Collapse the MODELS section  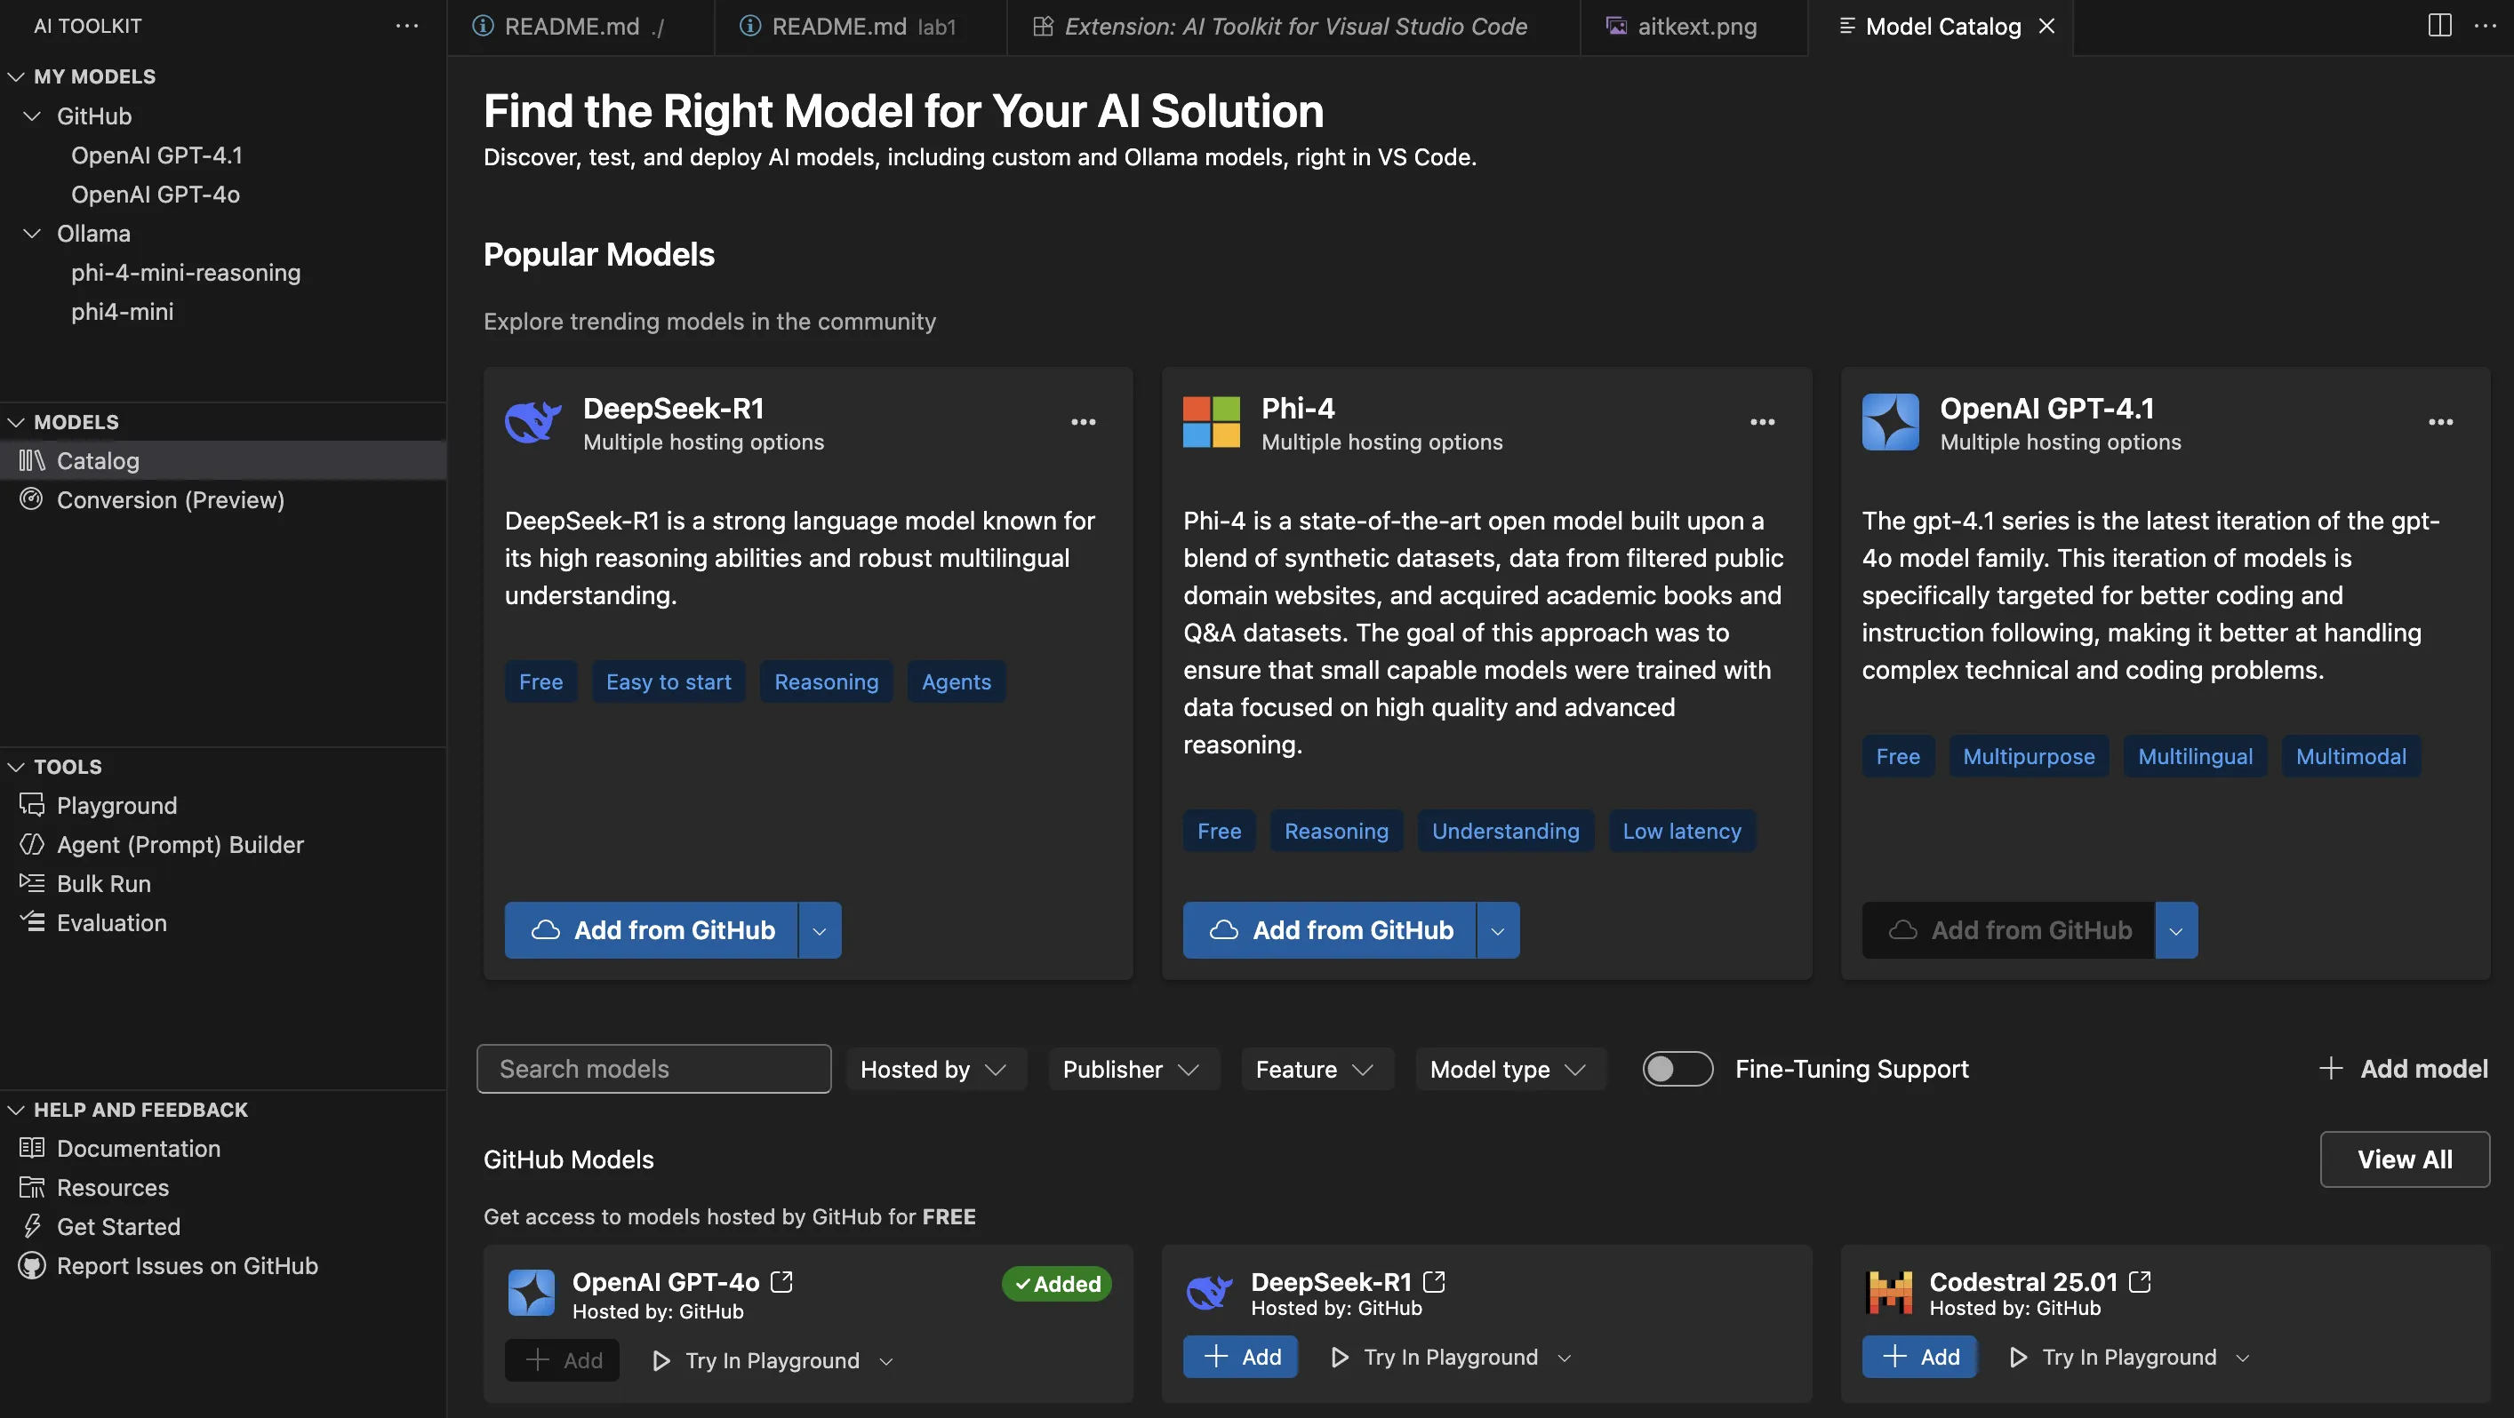coord(16,422)
